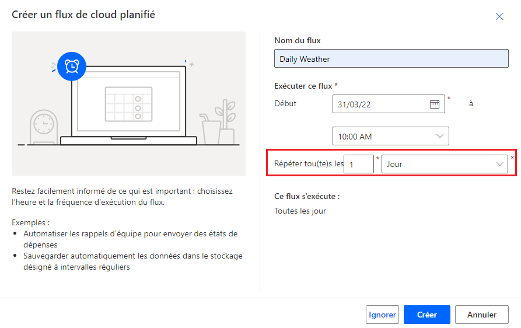Click the Créer button

point(427,315)
